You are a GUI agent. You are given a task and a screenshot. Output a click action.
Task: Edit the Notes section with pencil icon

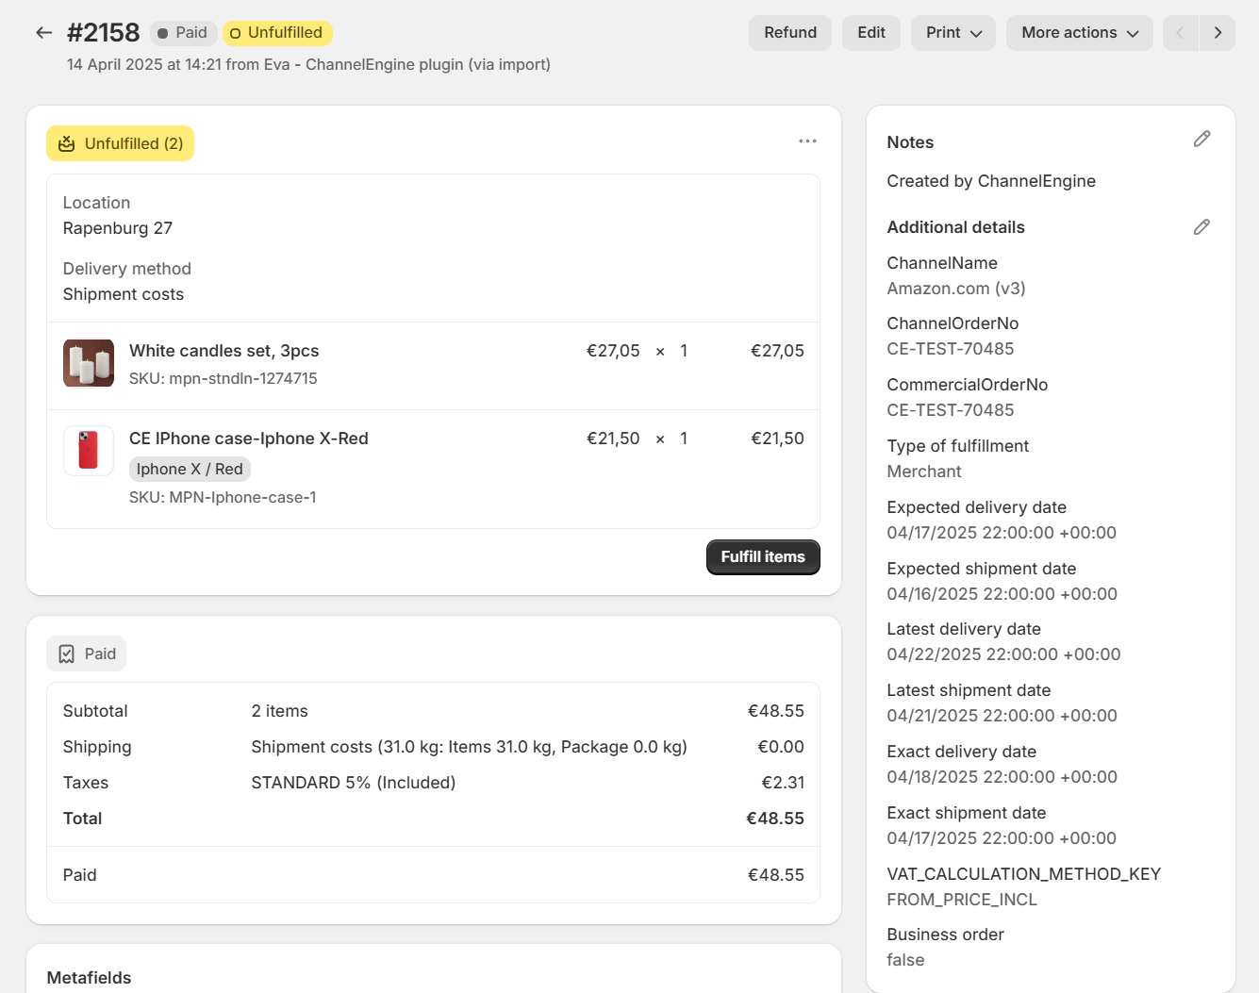[x=1201, y=140]
